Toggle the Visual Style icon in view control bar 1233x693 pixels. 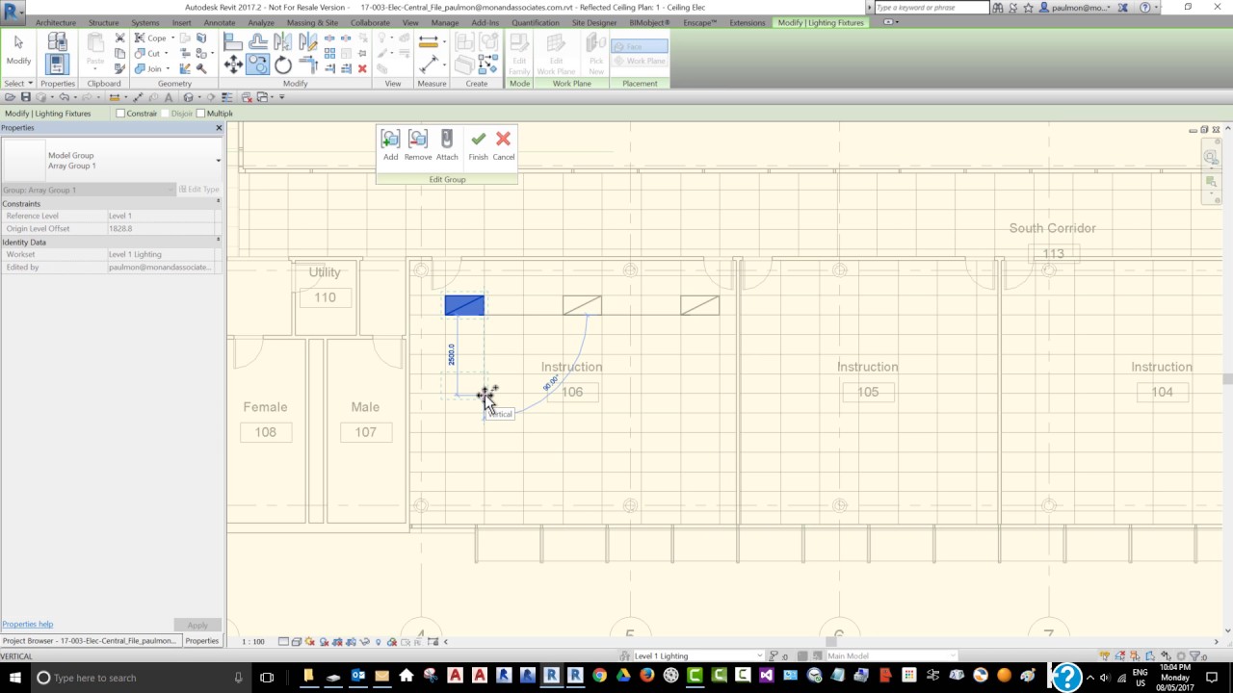(297, 642)
